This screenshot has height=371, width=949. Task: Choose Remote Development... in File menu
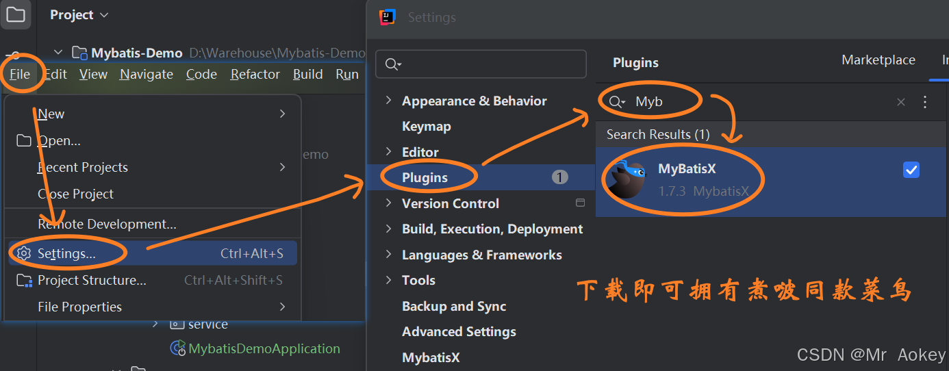coord(152,224)
